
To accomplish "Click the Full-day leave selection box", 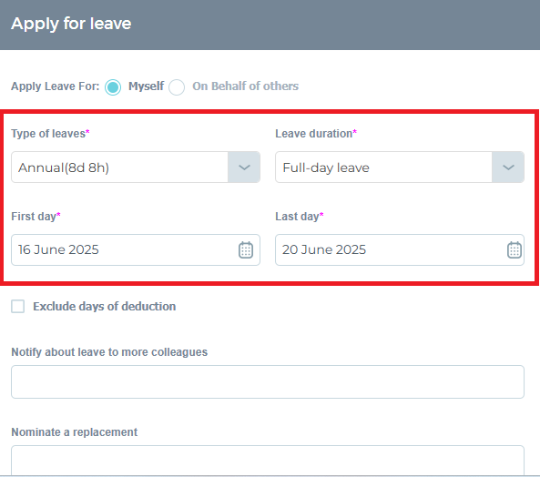I will [400, 167].
